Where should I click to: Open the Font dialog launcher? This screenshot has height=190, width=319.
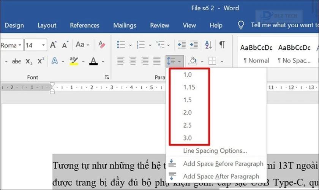point(107,77)
